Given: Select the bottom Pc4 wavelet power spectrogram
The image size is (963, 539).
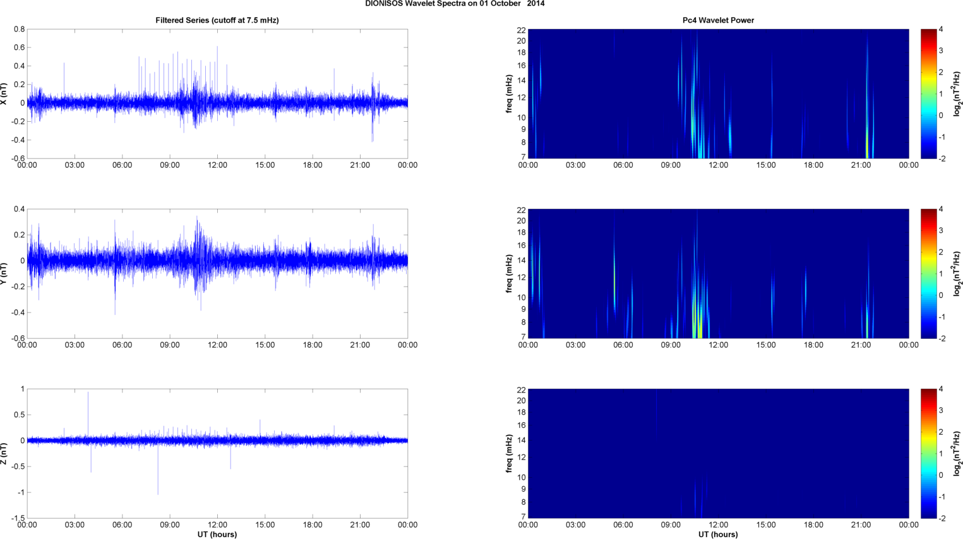Looking at the screenshot, I should point(718,453).
